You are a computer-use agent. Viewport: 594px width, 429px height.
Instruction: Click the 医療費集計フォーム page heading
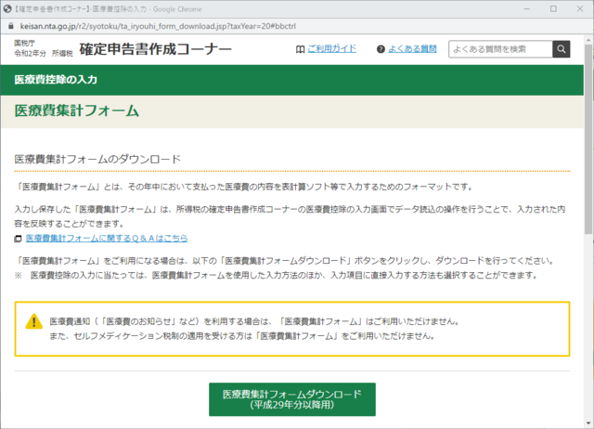coord(77,111)
